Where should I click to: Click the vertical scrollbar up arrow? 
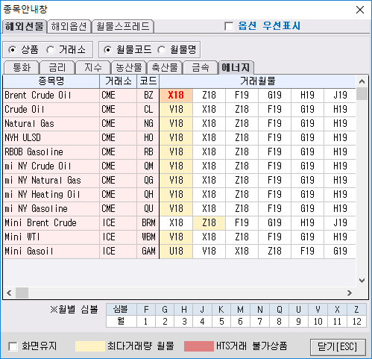[x=362, y=81]
